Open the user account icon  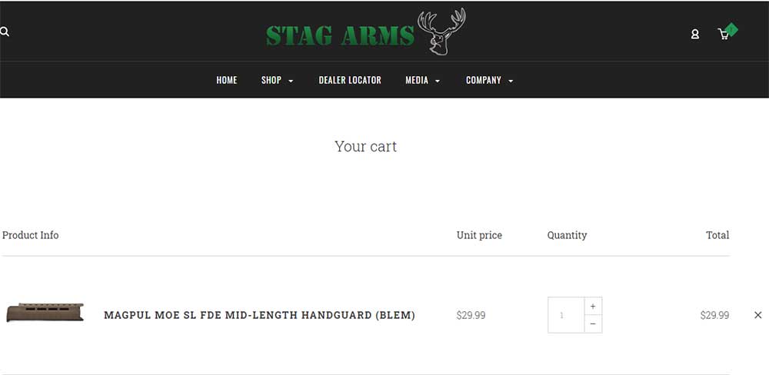[695, 34]
